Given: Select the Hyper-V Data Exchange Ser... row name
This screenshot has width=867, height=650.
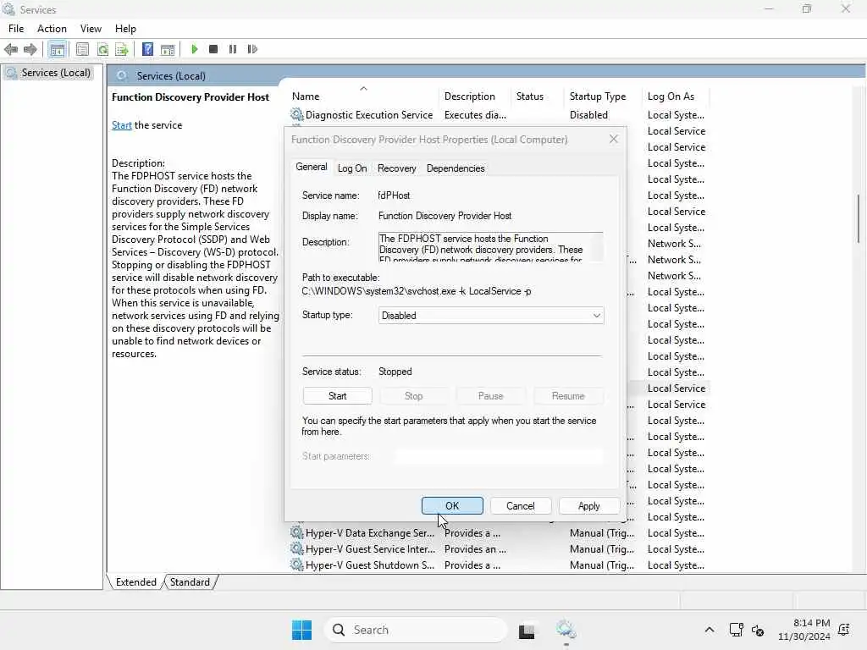Looking at the screenshot, I should pyautogui.click(x=369, y=533).
